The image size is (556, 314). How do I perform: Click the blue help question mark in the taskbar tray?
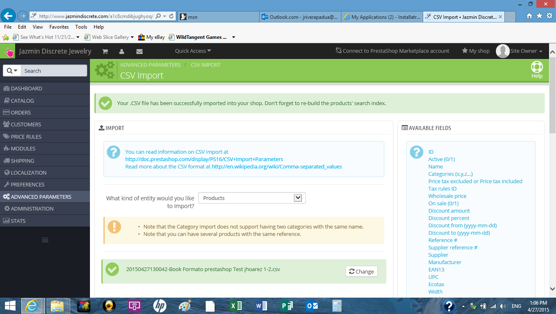click(449, 306)
